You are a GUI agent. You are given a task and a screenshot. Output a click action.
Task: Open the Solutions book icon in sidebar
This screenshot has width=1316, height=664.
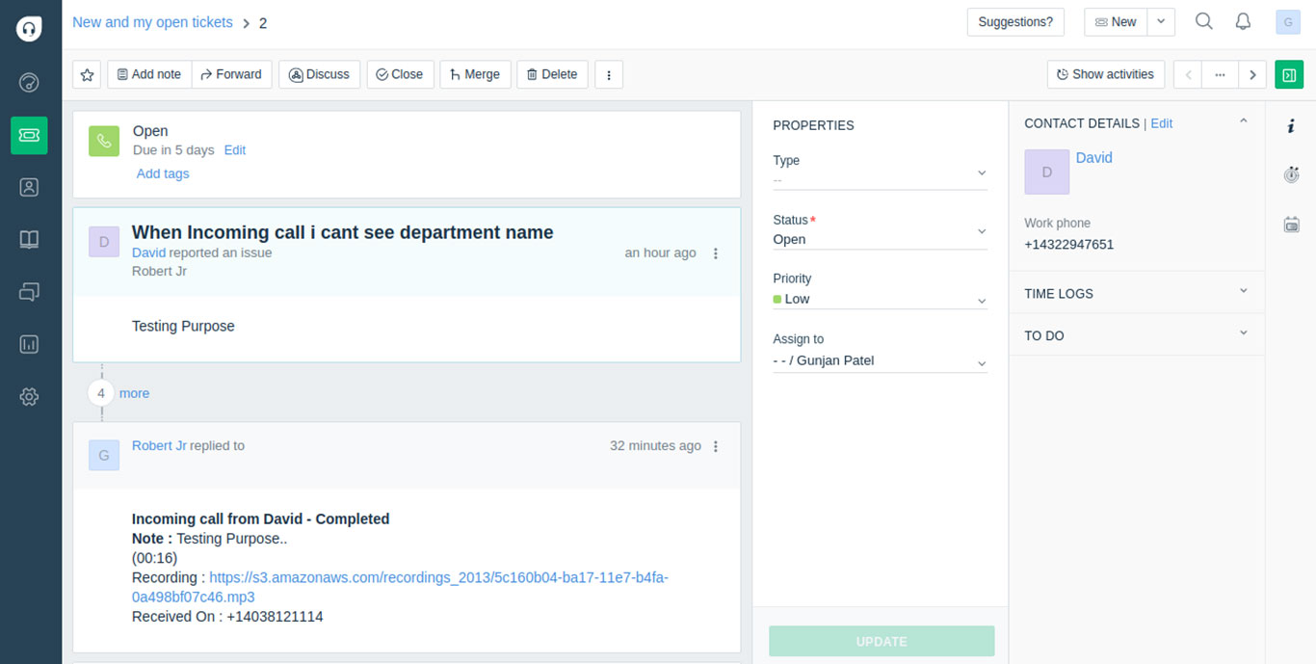[x=29, y=240]
